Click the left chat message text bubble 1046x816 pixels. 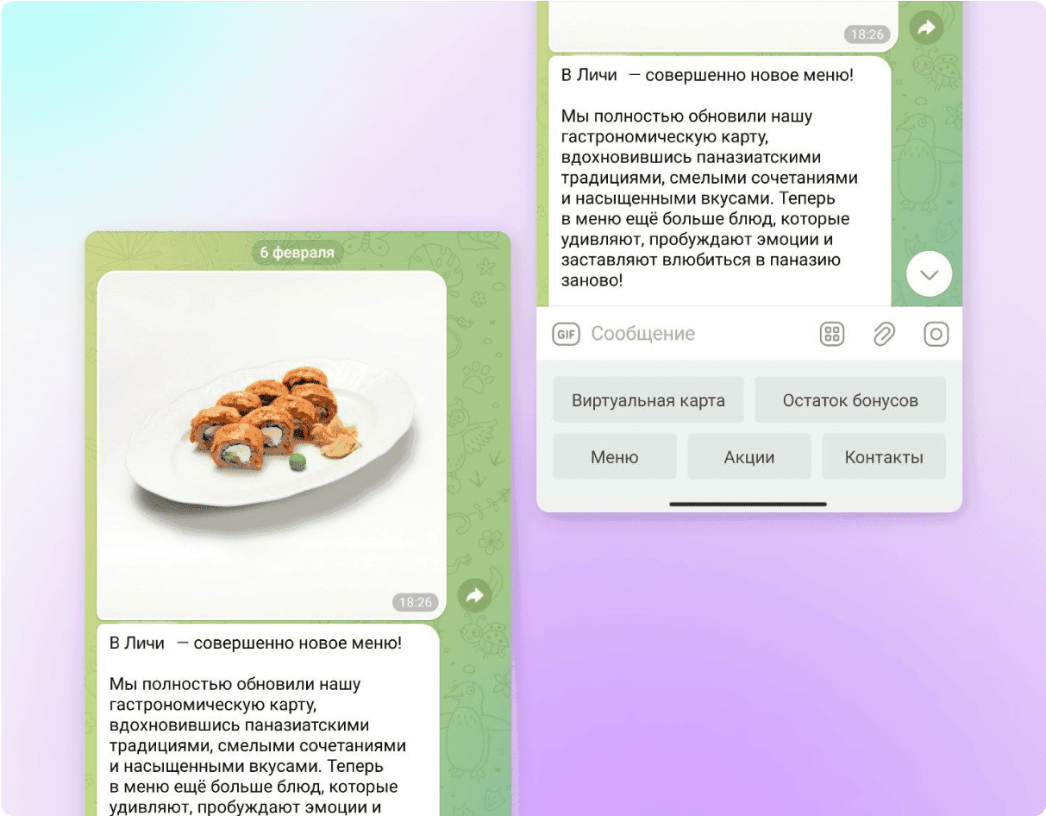[x=268, y=720]
